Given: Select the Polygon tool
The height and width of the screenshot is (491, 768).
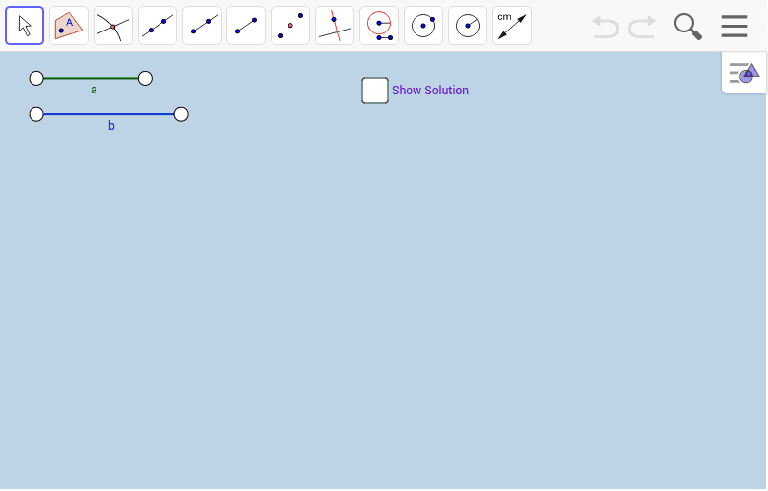Looking at the screenshot, I should 69,26.
